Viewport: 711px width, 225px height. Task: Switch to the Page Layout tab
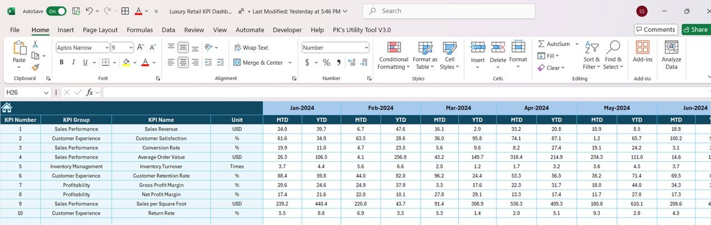100,30
